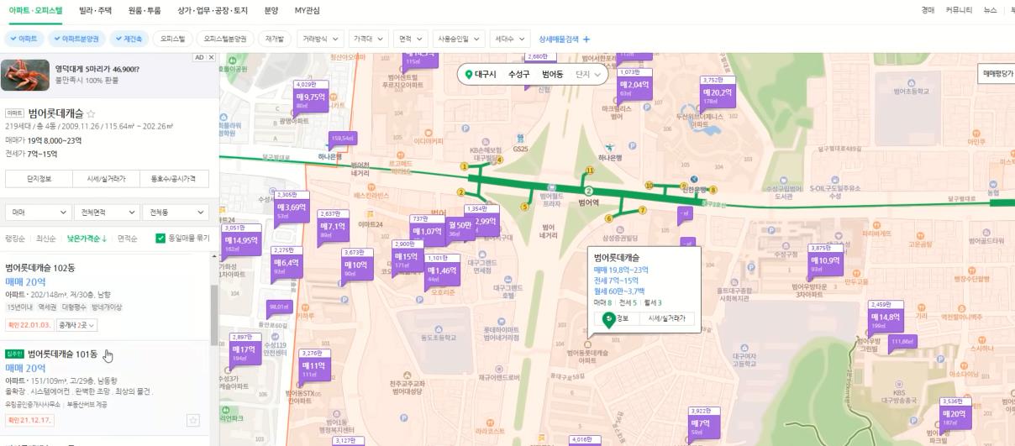Viewport: 1015px width, 446px height.
Task: Expand the 매매 trade type dropdown
Action: click(38, 213)
